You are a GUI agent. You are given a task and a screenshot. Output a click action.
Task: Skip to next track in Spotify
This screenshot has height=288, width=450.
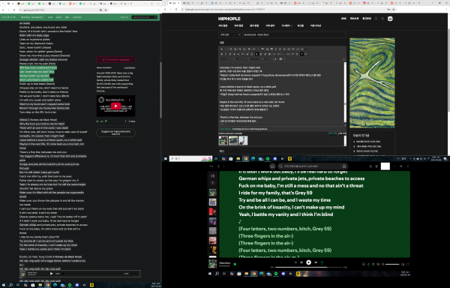pyautogui.click(x=316, y=262)
